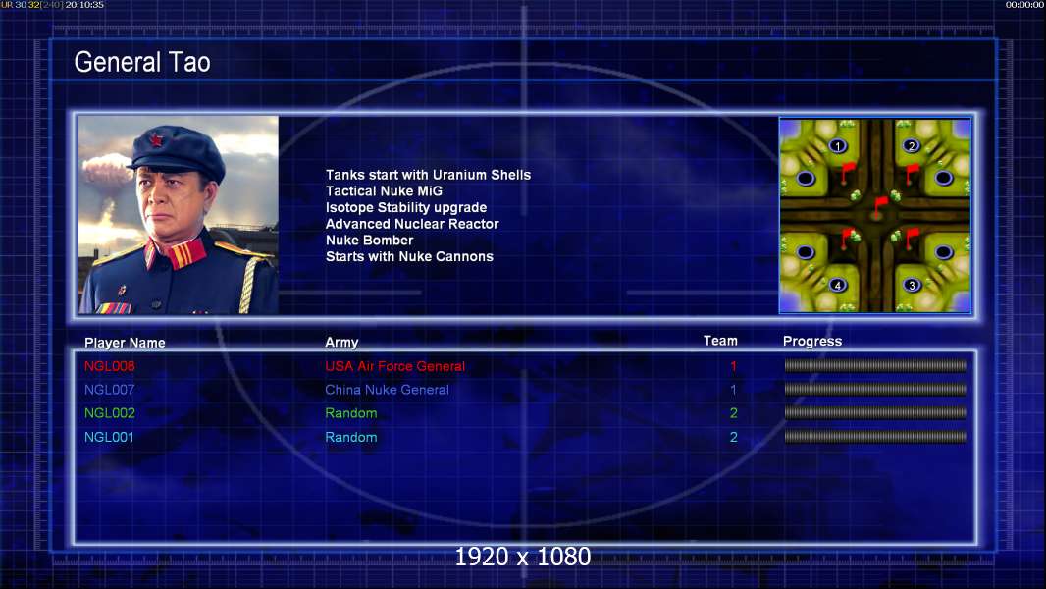Select the red flag above start position 4

click(847, 239)
